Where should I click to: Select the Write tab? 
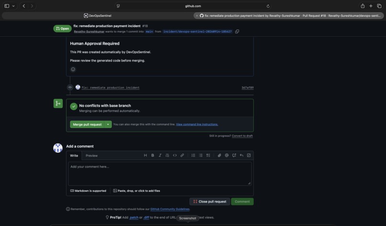pos(74,156)
